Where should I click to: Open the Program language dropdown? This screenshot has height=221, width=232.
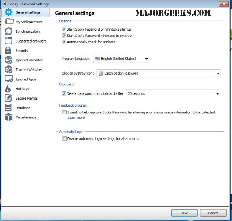121,59
